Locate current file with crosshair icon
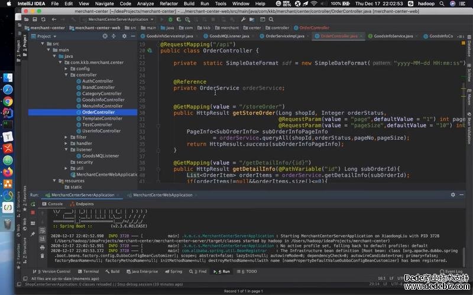 [x=105, y=36]
